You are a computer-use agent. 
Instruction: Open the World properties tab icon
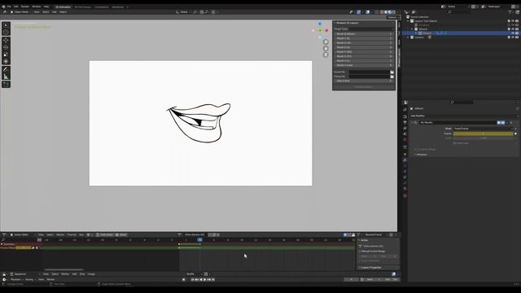click(x=405, y=139)
